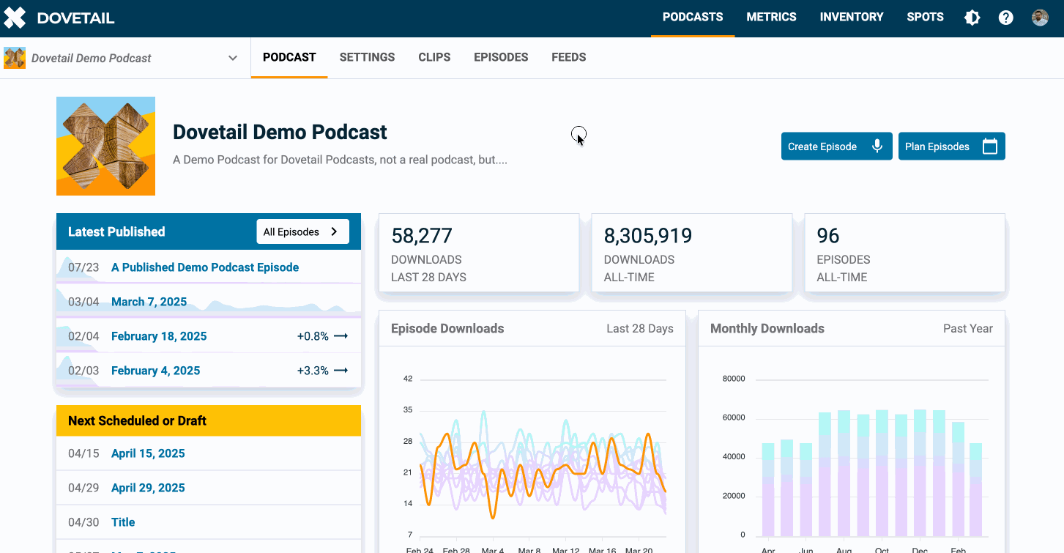Viewport: 1064px width, 553px height.
Task: Click the arrow icon beside +3.3%
Action: coord(341,371)
